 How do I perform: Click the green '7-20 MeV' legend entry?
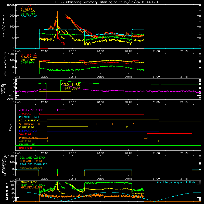tap(27, 62)
